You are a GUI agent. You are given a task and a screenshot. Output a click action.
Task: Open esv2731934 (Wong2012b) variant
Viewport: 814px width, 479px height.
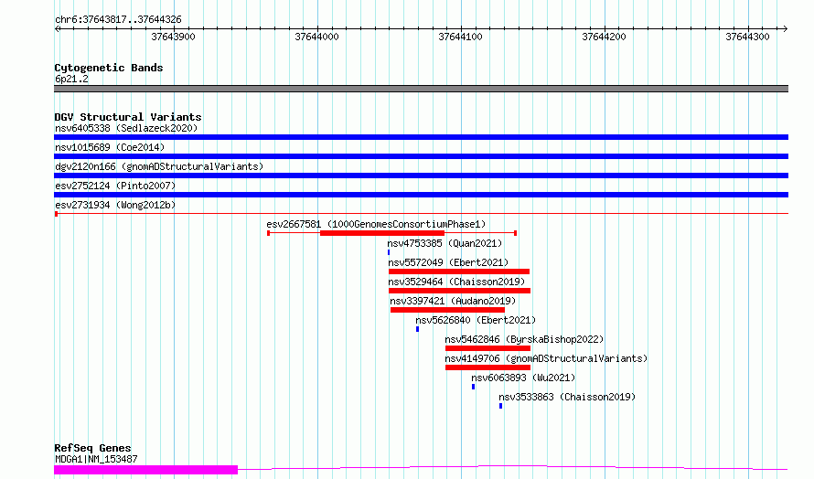coord(115,205)
